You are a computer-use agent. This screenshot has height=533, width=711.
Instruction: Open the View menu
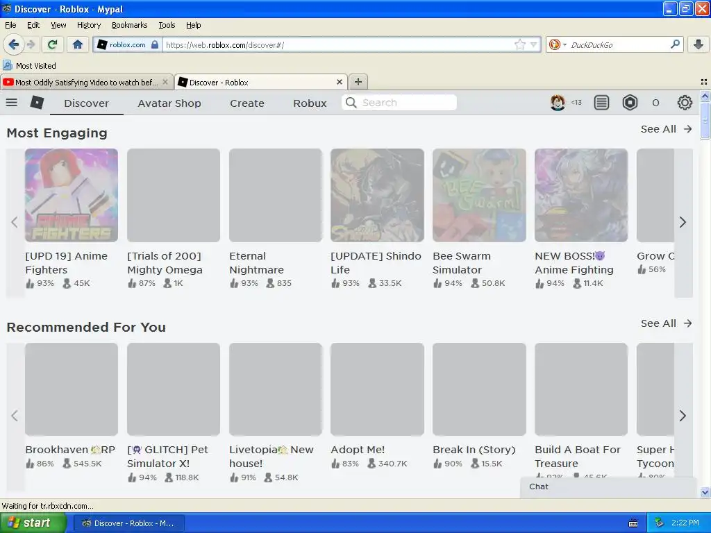point(58,25)
